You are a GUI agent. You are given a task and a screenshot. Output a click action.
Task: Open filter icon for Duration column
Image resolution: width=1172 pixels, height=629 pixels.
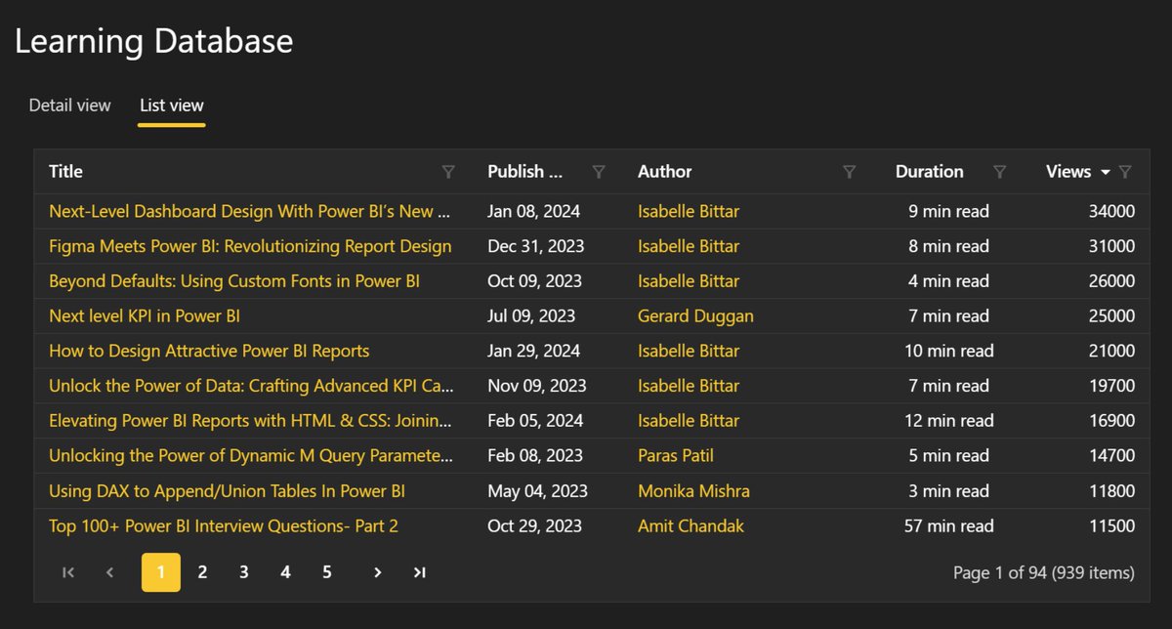pyautogui.click(x=999, y=172)
